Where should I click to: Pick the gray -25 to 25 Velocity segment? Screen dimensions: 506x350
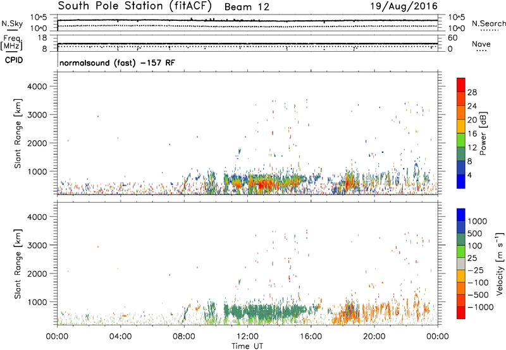click(x=461, y=264)
